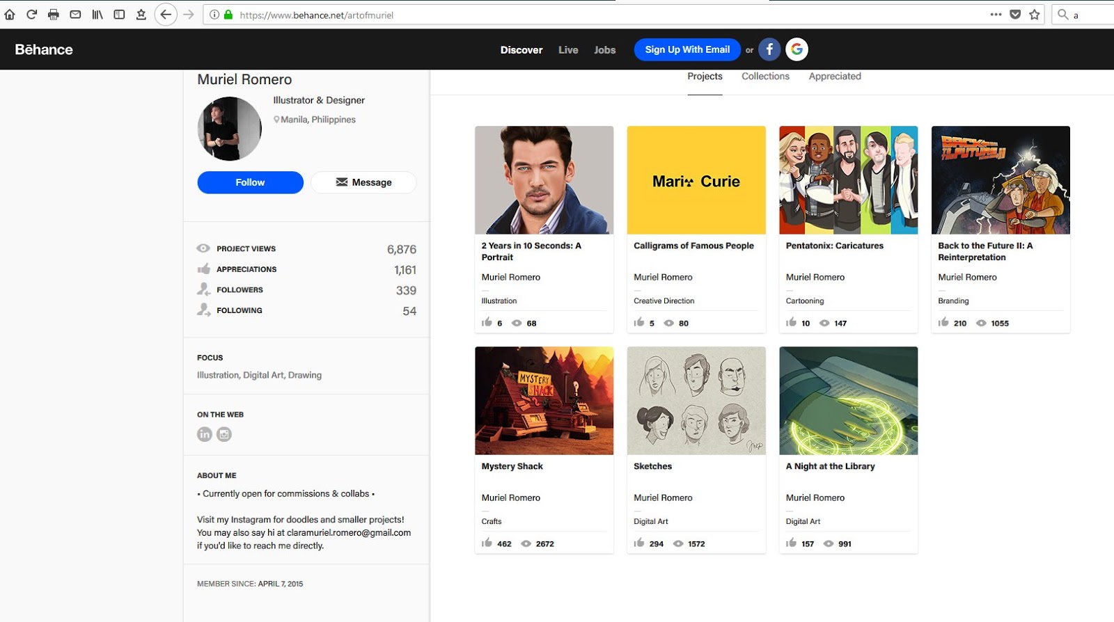Toggle the sidebar icon in browser toolbar

(119, 14)
